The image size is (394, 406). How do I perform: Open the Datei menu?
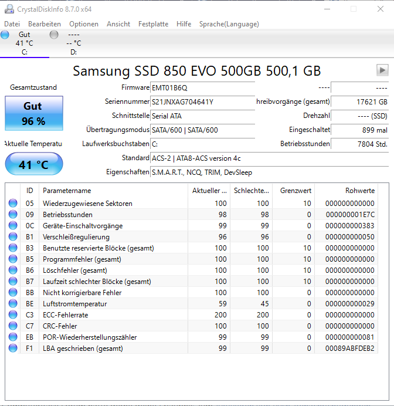pos(12,24)
